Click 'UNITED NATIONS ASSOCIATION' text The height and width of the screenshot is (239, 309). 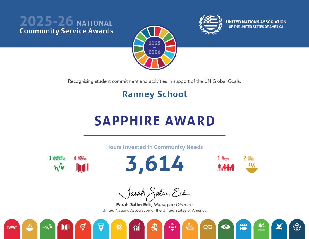coord(256,22)
